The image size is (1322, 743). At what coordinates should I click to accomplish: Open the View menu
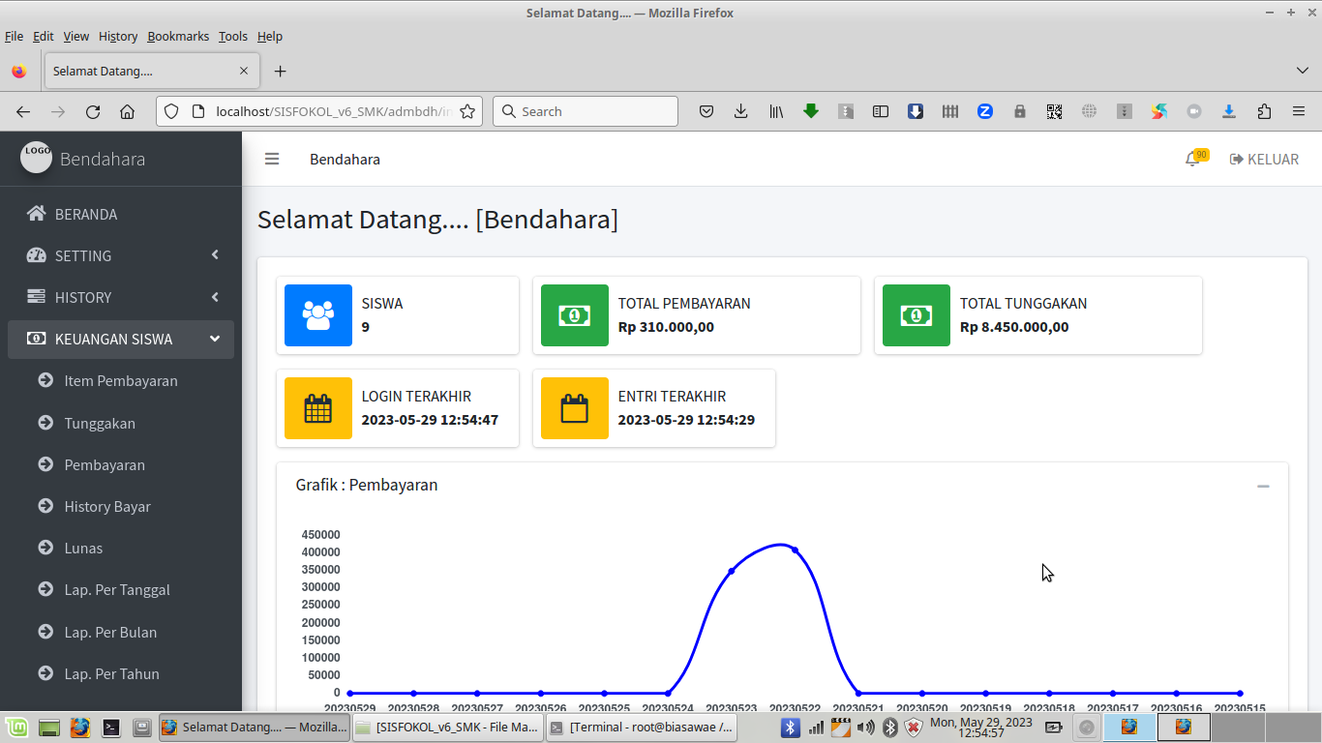(x=76, y=36)
